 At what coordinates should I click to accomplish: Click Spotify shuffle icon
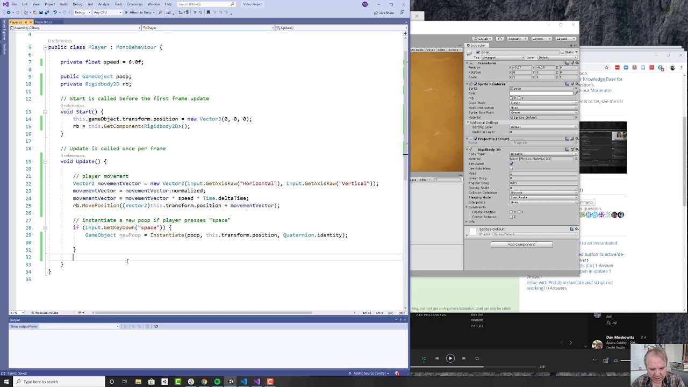pyautogui.click(x=424, y=359)
